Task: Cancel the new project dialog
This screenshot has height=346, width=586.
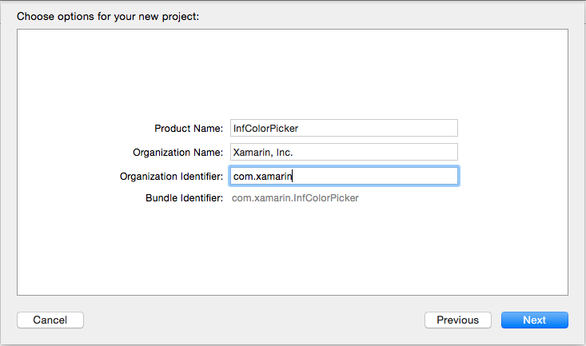Action: coord(50,320)
